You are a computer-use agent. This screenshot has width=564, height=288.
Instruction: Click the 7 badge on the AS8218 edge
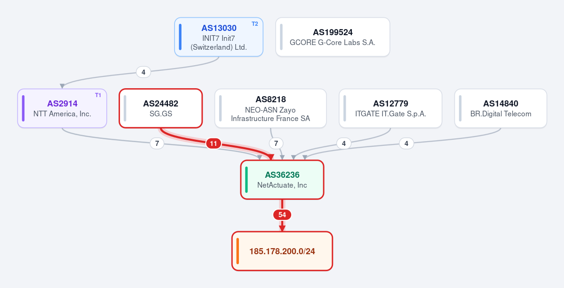(x=276, y=144)
